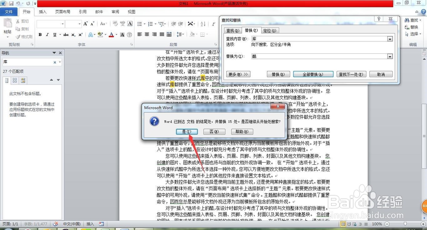Image resolution: width=427 pixels, height=230 pixels.
Task: Toggle Strikethrough (abc) formatting
Action: pos(66,35)
